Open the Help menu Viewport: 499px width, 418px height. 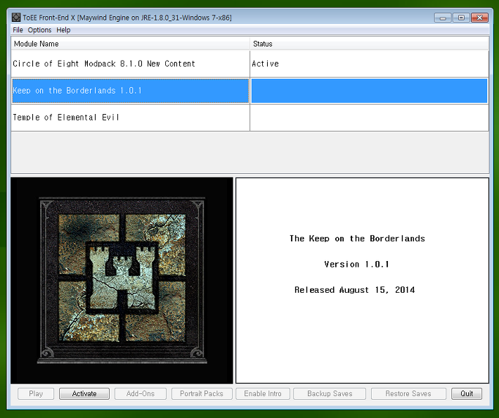tap(63, 30)
